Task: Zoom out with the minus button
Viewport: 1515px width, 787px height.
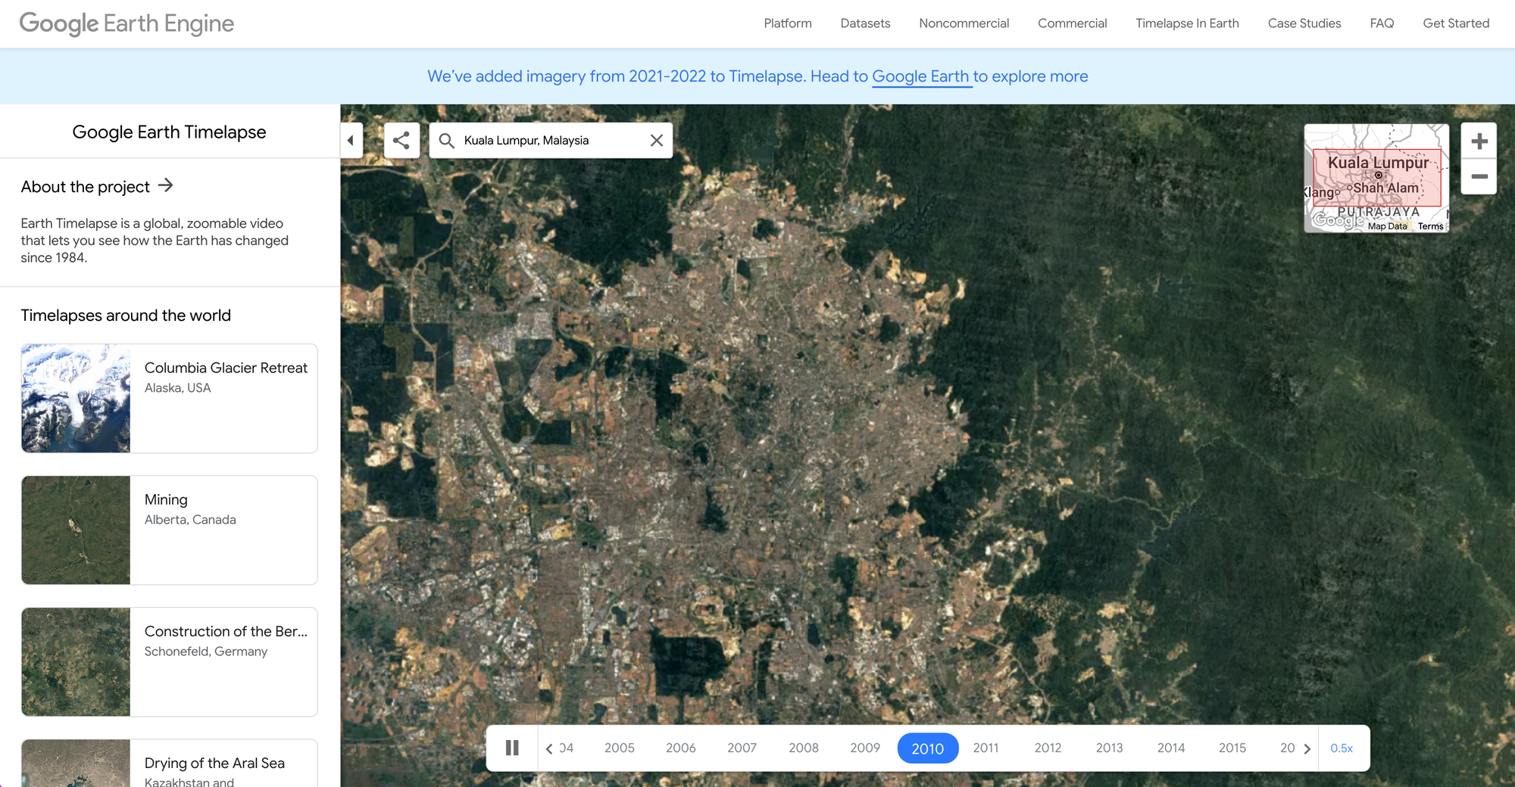Action: pyautogui.click(x=1479, y=176)
